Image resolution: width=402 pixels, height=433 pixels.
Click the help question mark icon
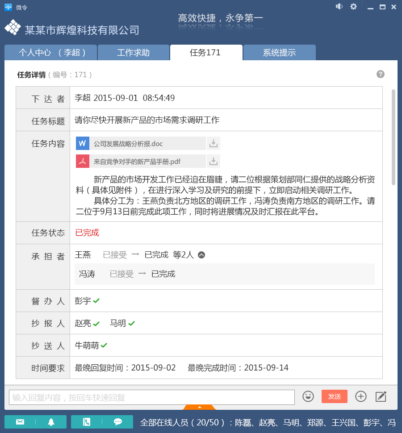(381, 74)
